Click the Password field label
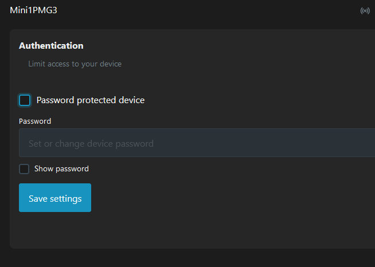 (35, 121)
